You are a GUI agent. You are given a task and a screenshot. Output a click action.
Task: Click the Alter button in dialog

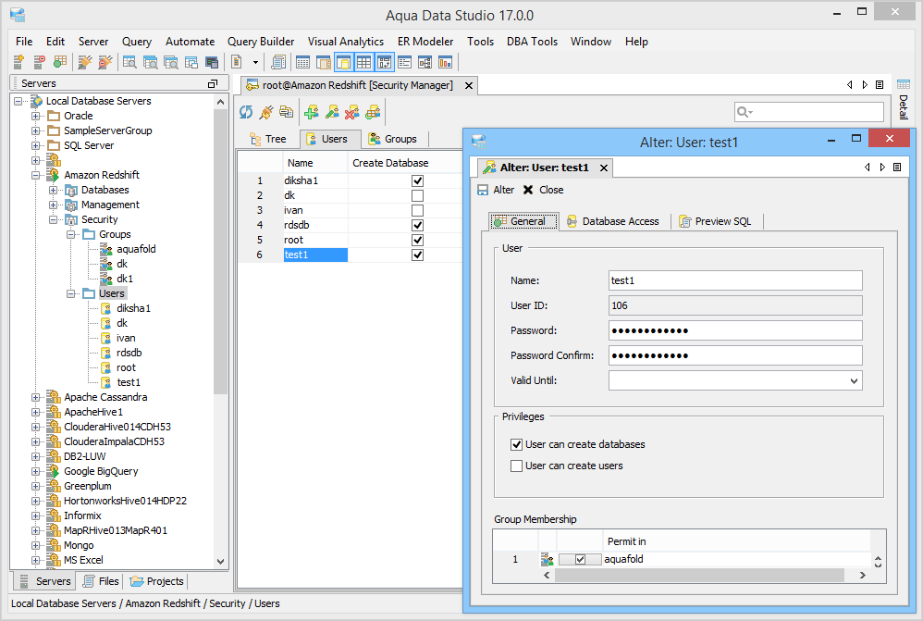pyautogui.click(x=496, y=190)
